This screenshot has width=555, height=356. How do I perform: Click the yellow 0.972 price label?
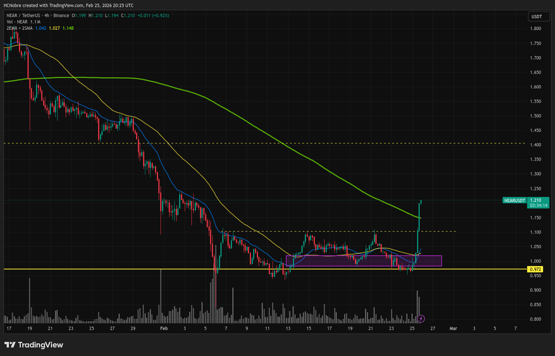[535, 269]
